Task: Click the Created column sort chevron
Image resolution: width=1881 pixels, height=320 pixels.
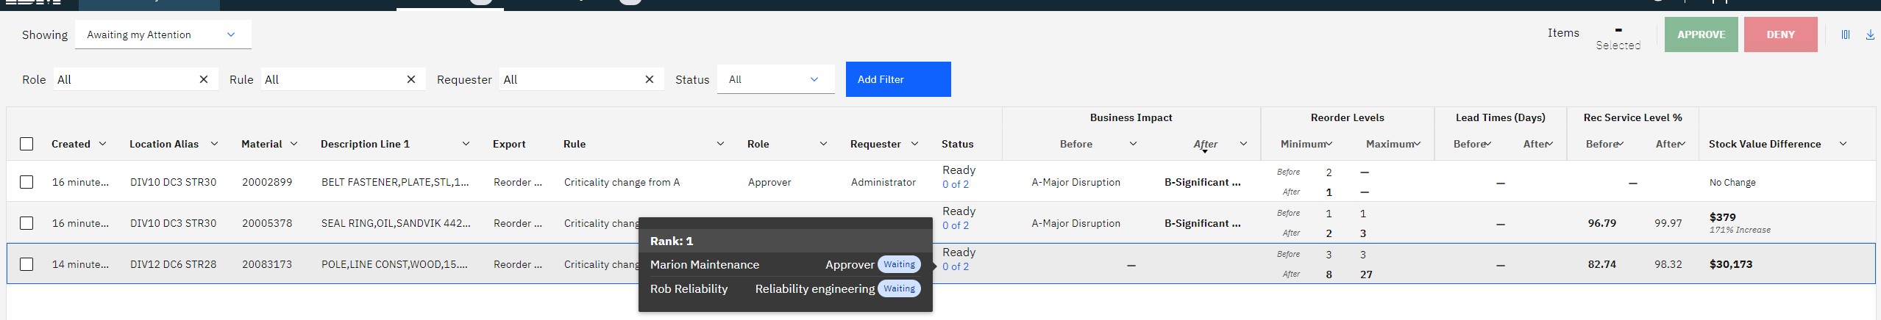Action: pyautogui.click(x=103, y=144)
